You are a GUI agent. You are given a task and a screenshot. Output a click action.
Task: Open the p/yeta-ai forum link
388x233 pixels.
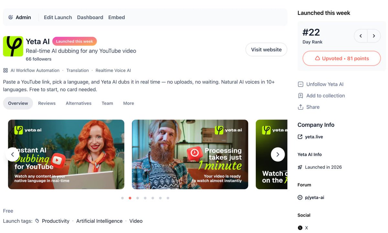[315, 197]
